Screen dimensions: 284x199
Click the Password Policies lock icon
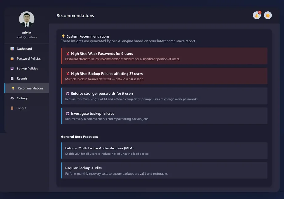coord(12,58)
